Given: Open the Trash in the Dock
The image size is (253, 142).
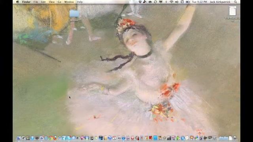Looking at the screenshot, I should click(235, 138).
